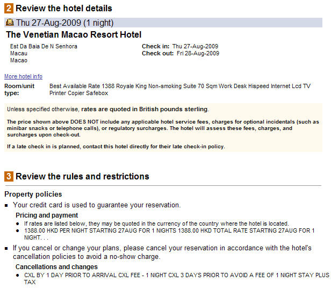Click the Property policies subheading
The height and width of the screenshot is (289, 331).
pyautogui.click(x=33, y=194)
